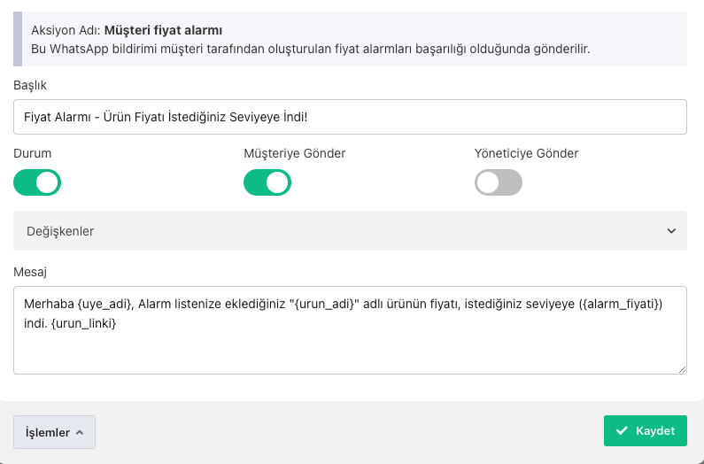Click the chevron arrow on the Değişkenler row
The width and height of the screenshot is (704, 464).
[670, 231]
